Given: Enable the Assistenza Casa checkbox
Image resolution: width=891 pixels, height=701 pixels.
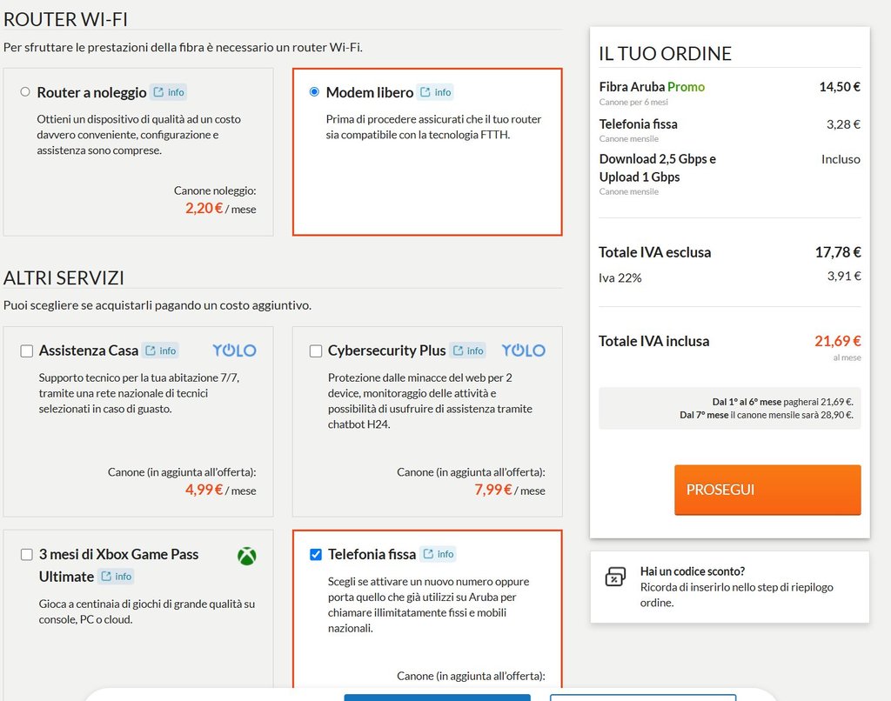Looking at the screenshot, I should click(x=27, y=351).
